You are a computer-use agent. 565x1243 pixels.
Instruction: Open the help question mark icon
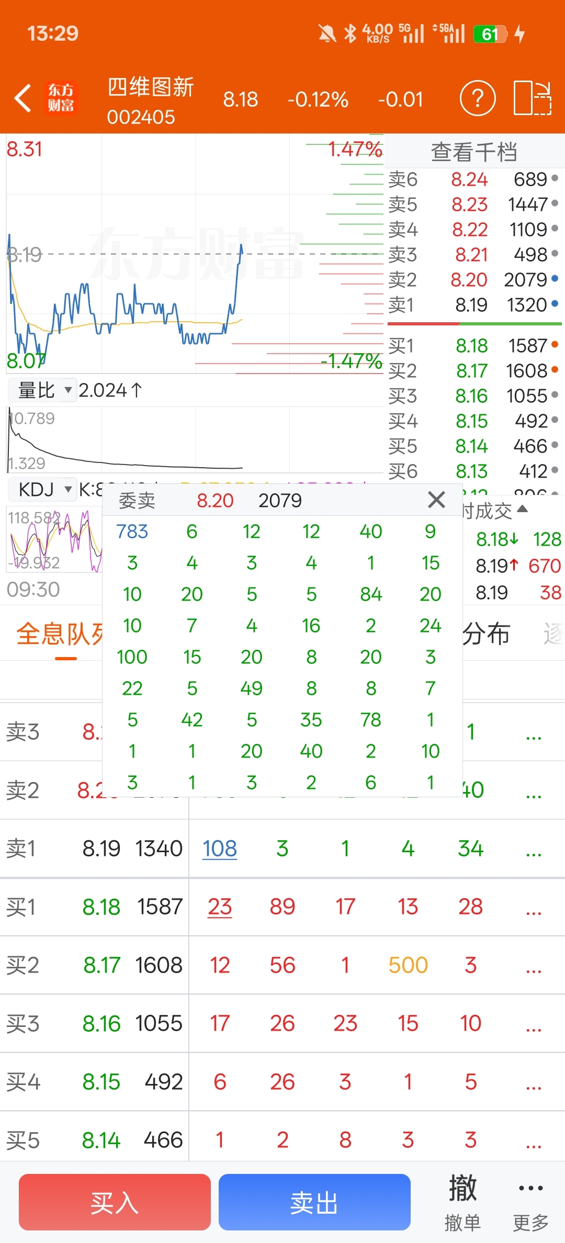coord(478,98)
